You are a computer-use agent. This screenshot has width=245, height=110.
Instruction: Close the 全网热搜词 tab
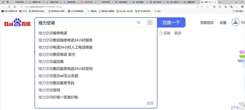(x=147, y=2)
